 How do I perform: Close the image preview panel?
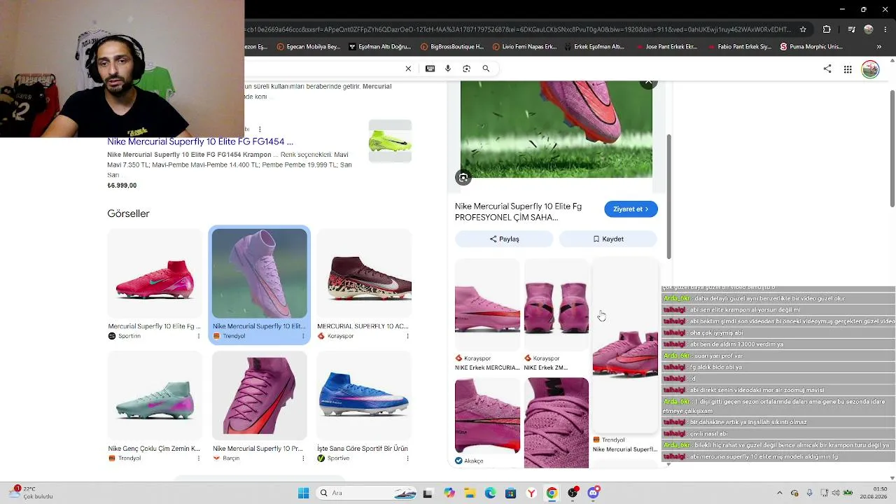point(648,83)
